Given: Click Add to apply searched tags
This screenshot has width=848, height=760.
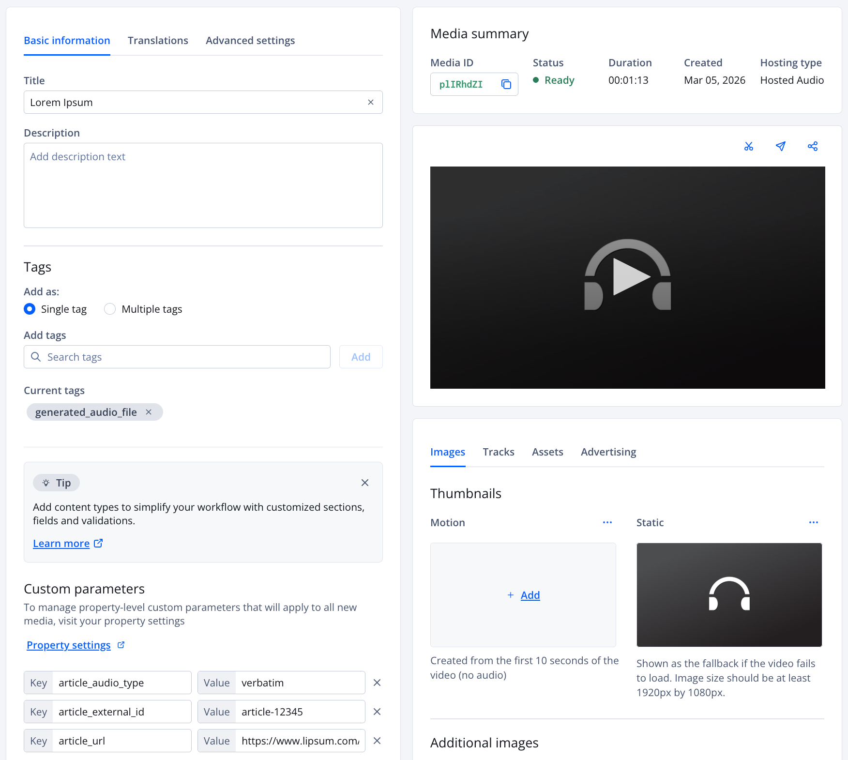Looking at the screenshot, I should (361, 356).
